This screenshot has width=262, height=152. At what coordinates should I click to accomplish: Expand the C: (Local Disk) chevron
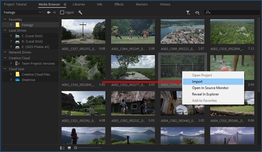11,36
